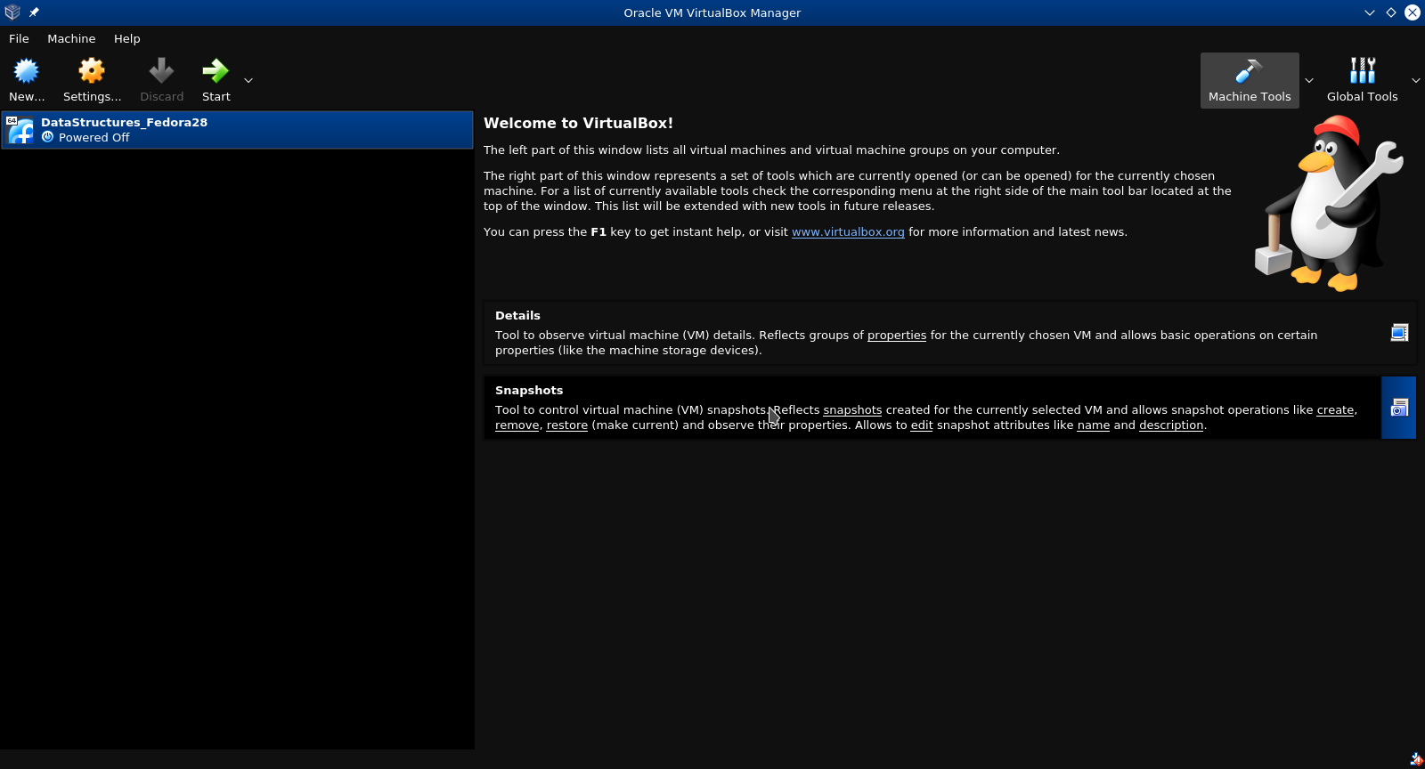1425x769 pixels.
Task: Open the File menu
Action: tap(19, 39)
